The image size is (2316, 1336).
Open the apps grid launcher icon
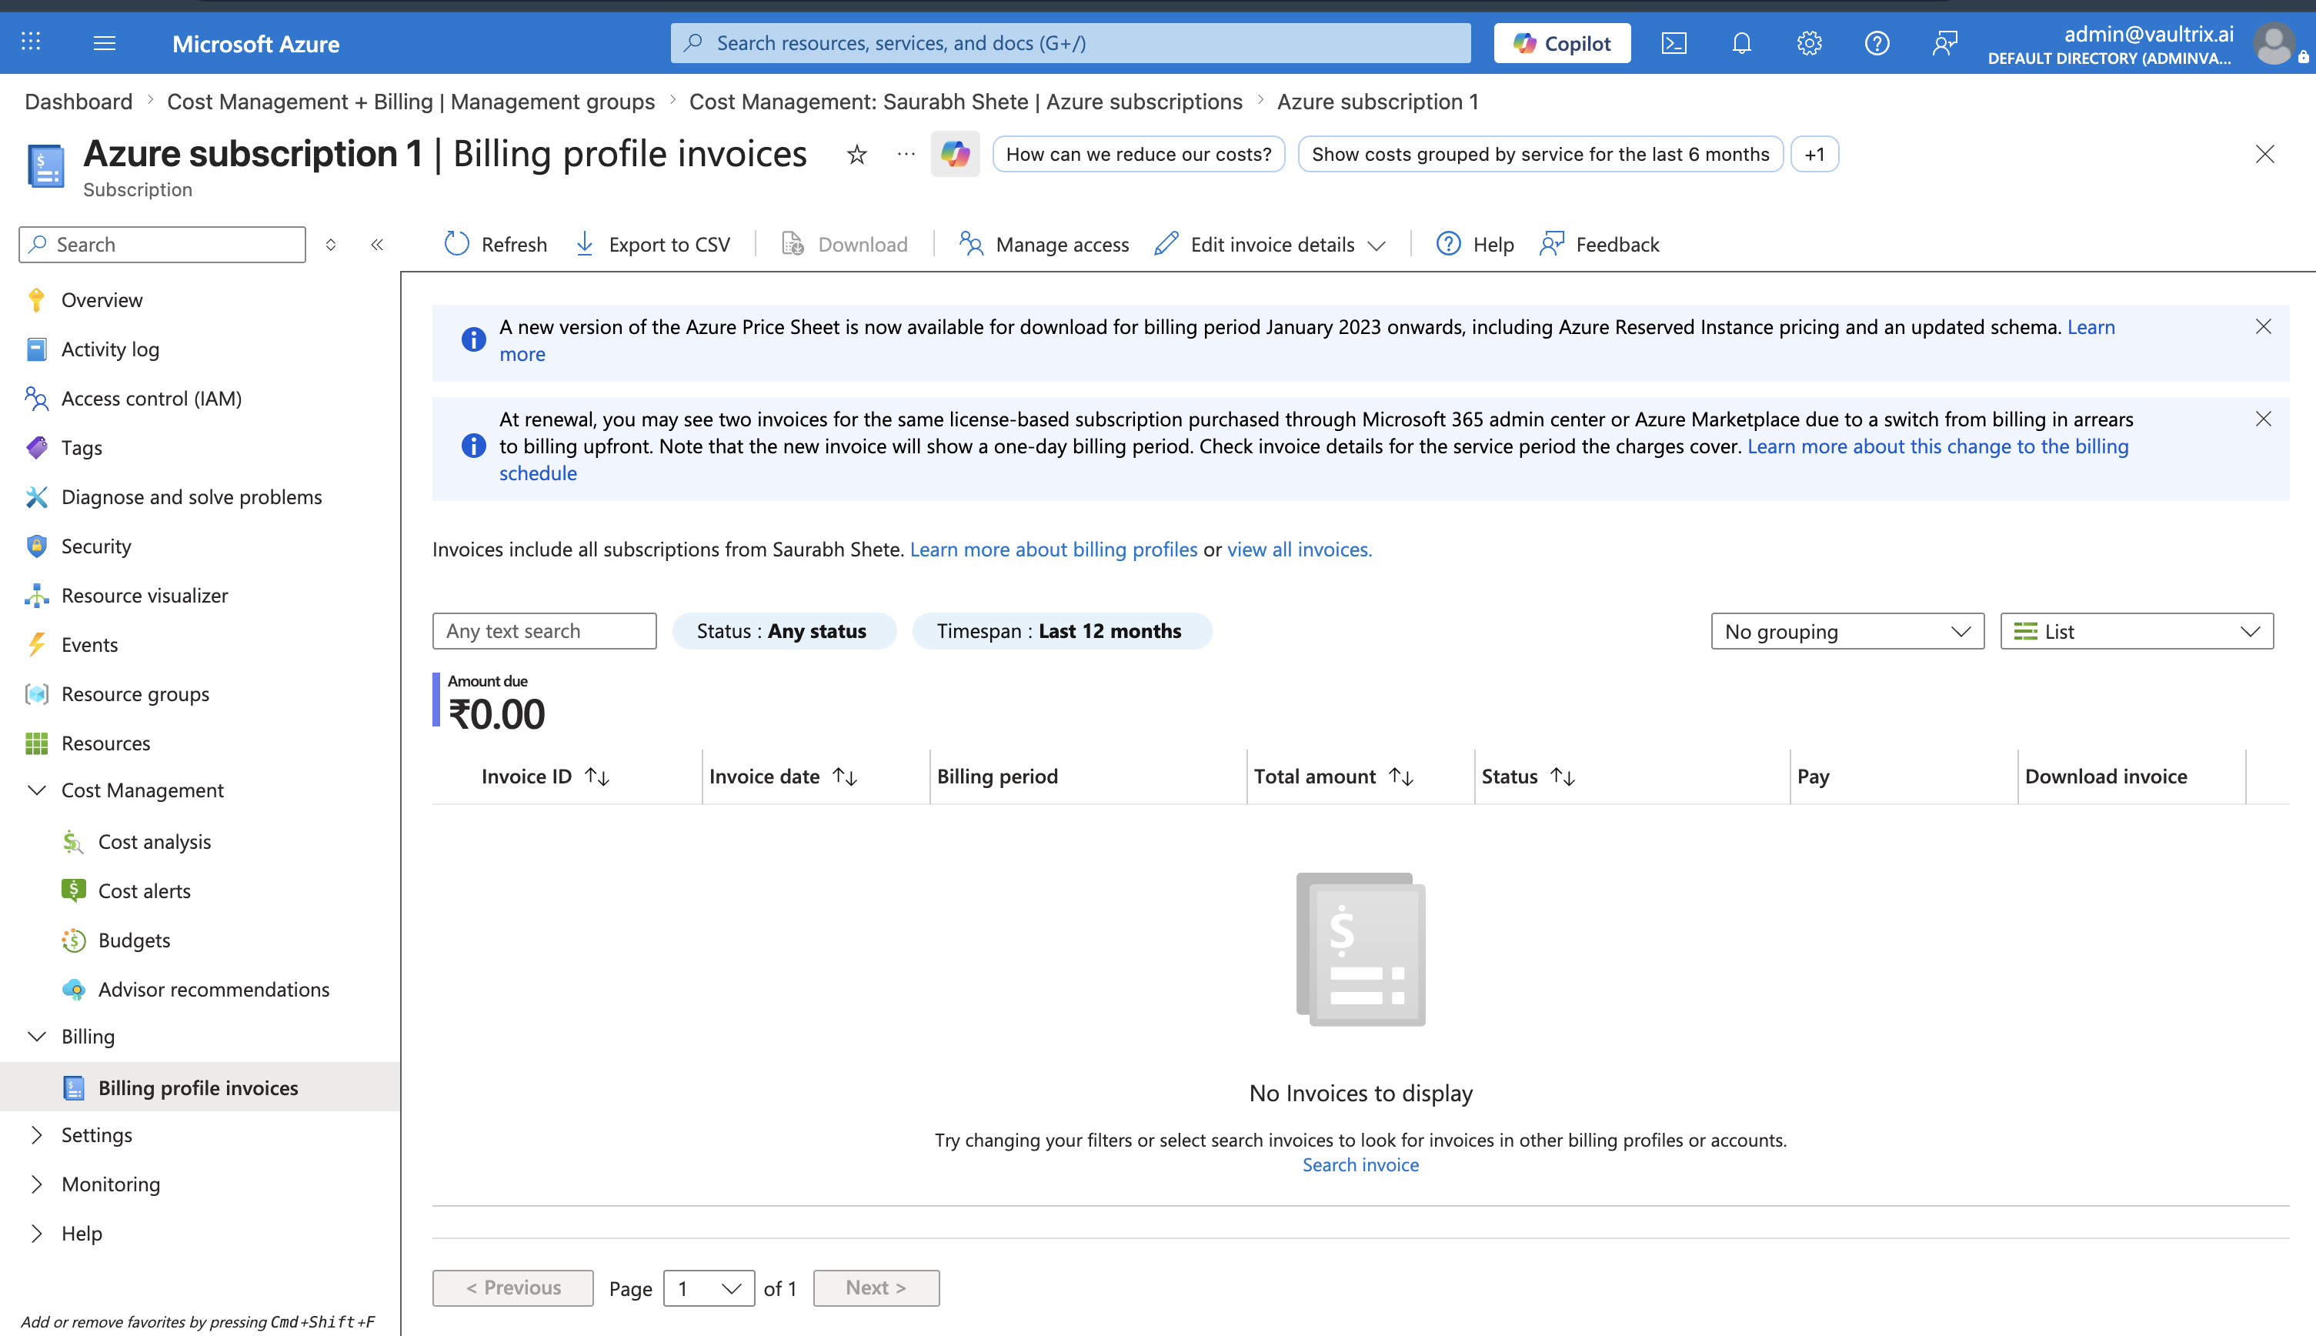(32, 42)
